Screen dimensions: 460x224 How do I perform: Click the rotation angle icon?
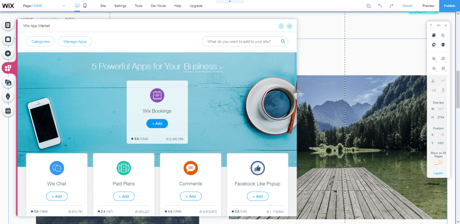[433, 81]
